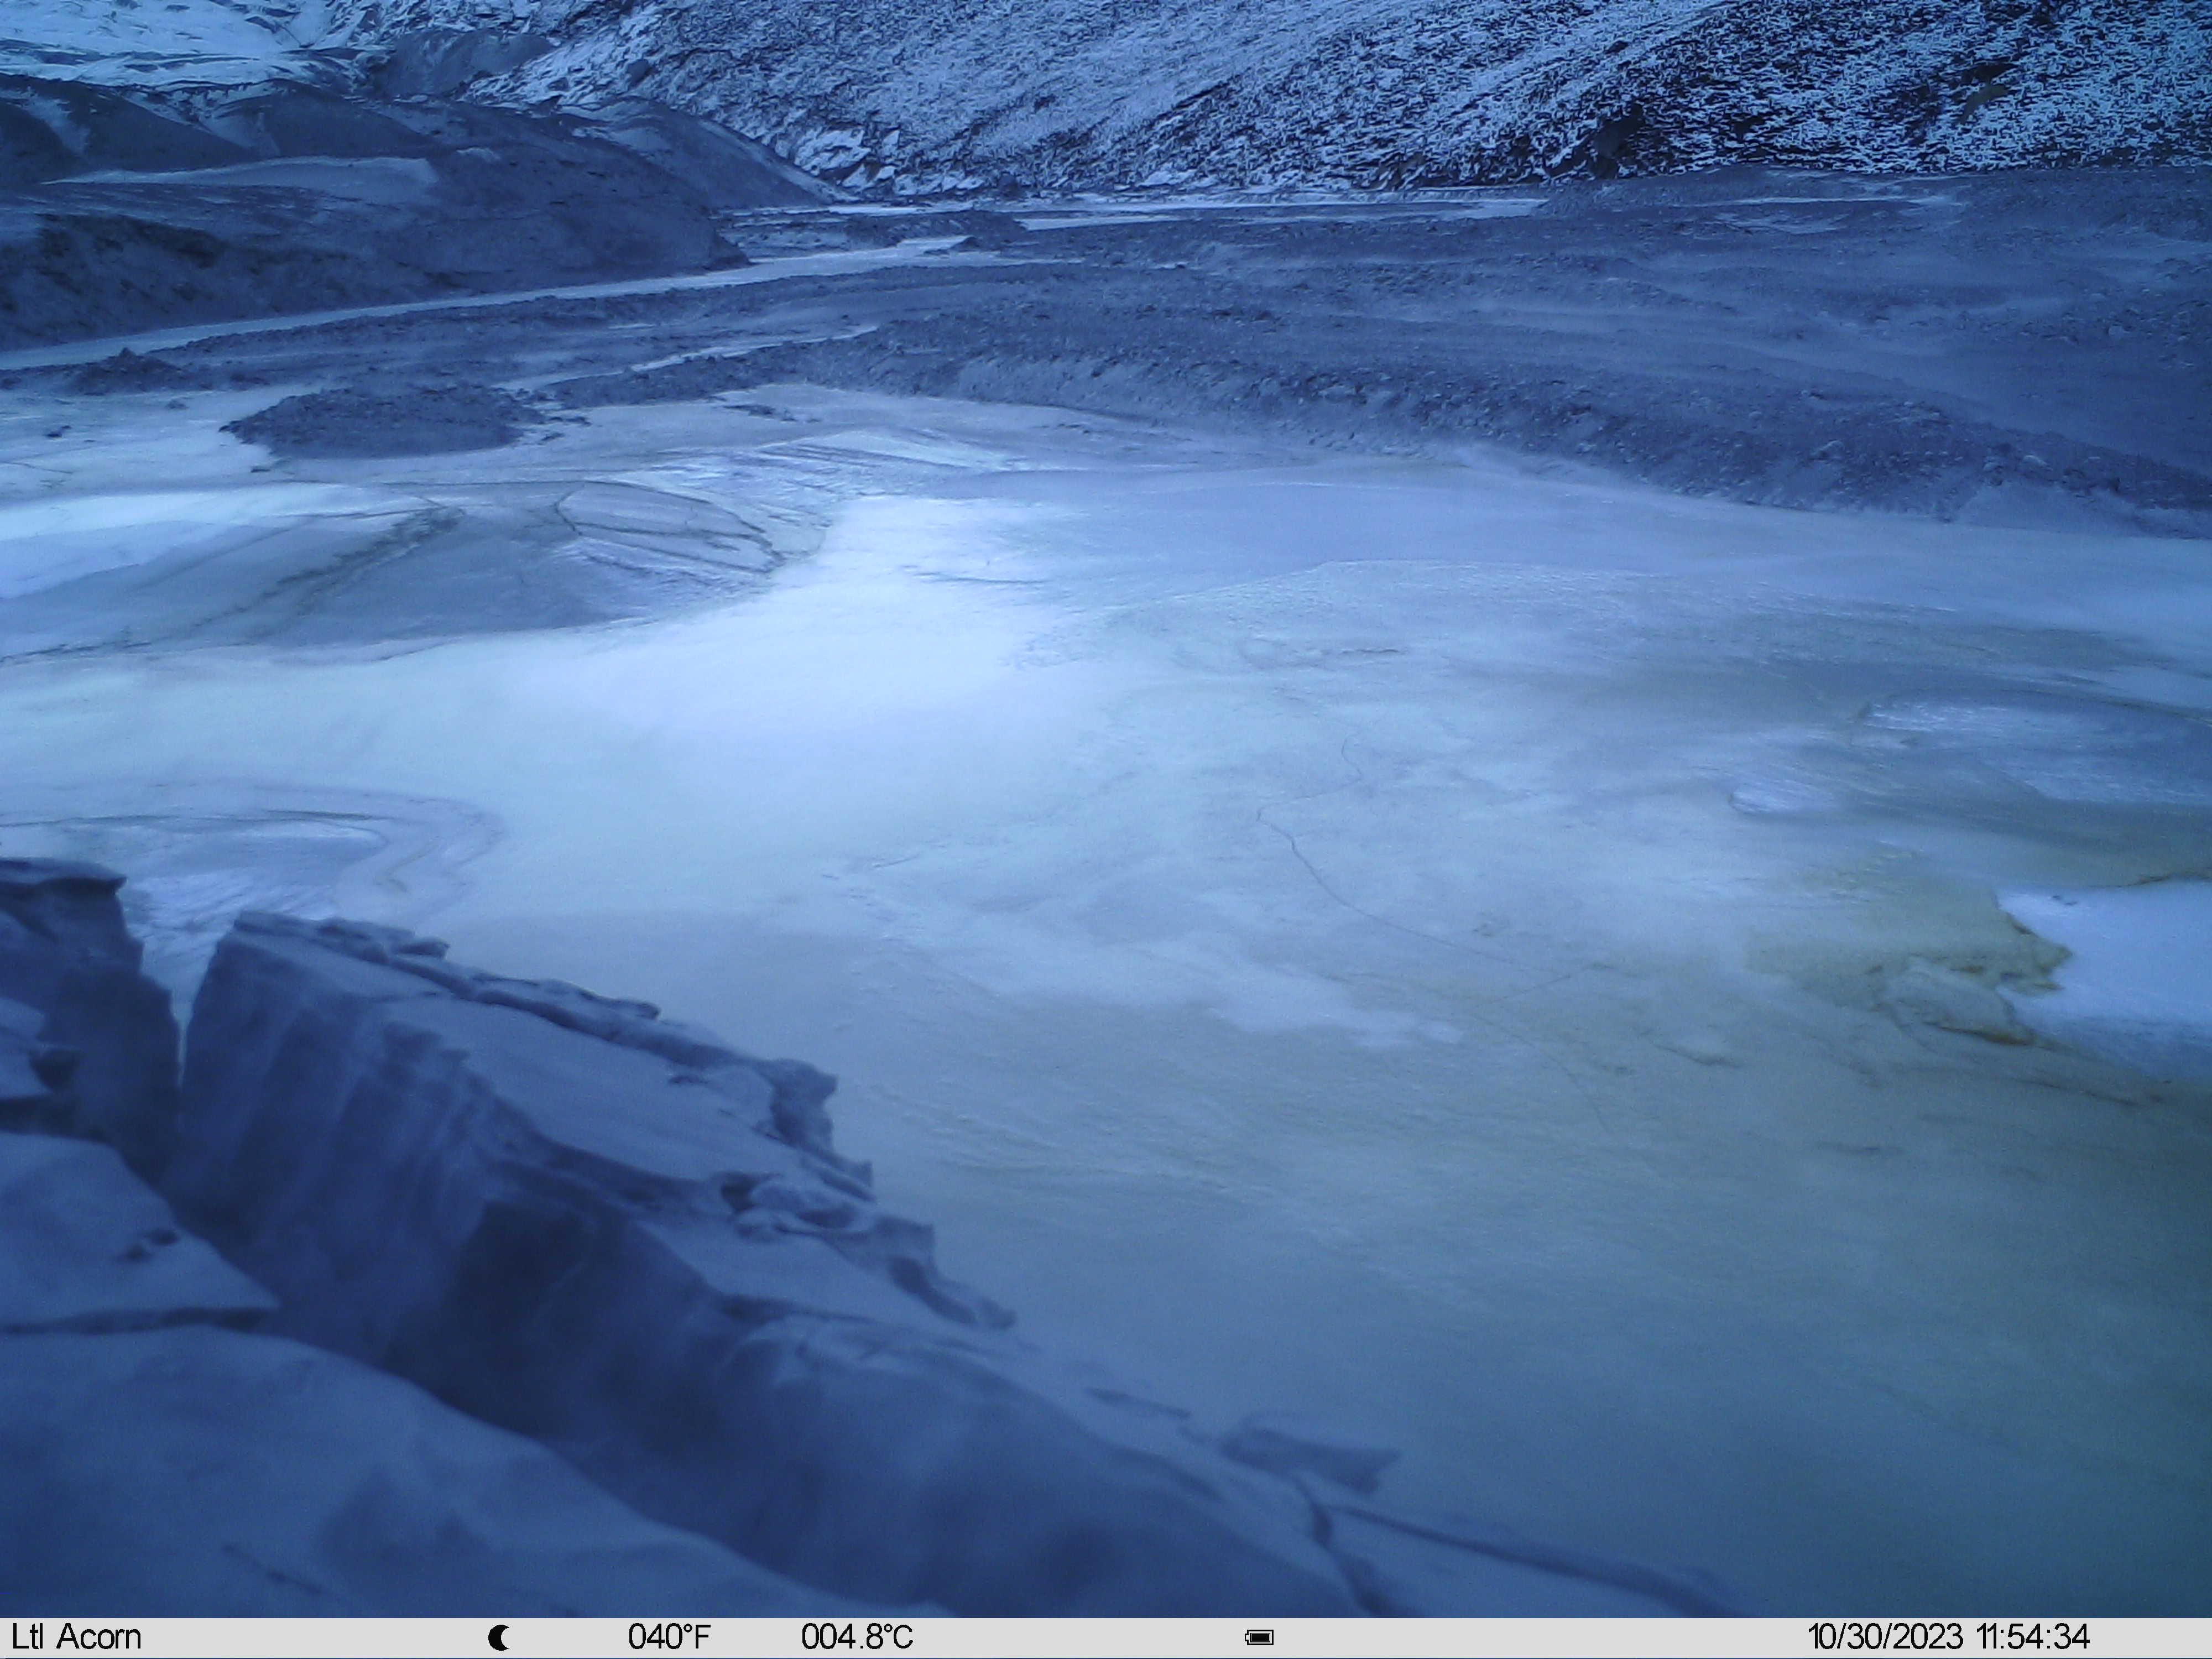
Task: Select the 11:54:34 time stamp
Action: click(2032, 1637)
